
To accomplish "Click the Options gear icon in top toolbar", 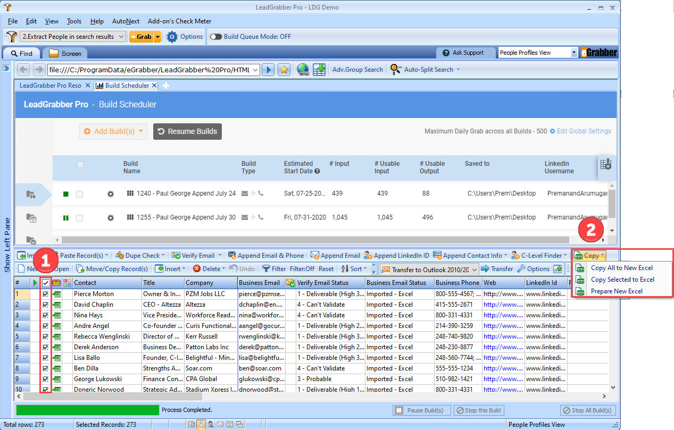I will coord(172,37).
